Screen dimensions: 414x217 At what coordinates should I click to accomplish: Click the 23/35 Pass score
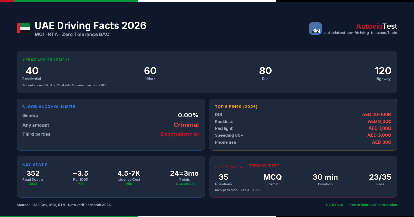coord(380,179)
